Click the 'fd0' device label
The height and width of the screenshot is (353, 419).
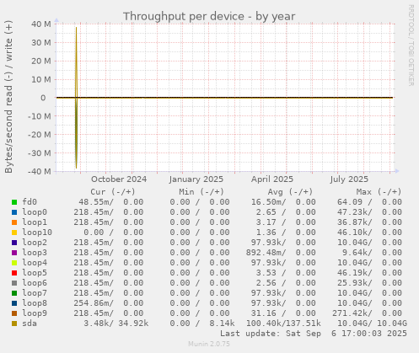pyautogui.click(x=30, y=202)
